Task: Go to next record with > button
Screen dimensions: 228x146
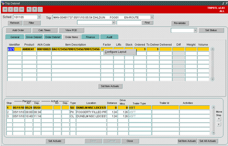Action: click(x=16, y=9)
